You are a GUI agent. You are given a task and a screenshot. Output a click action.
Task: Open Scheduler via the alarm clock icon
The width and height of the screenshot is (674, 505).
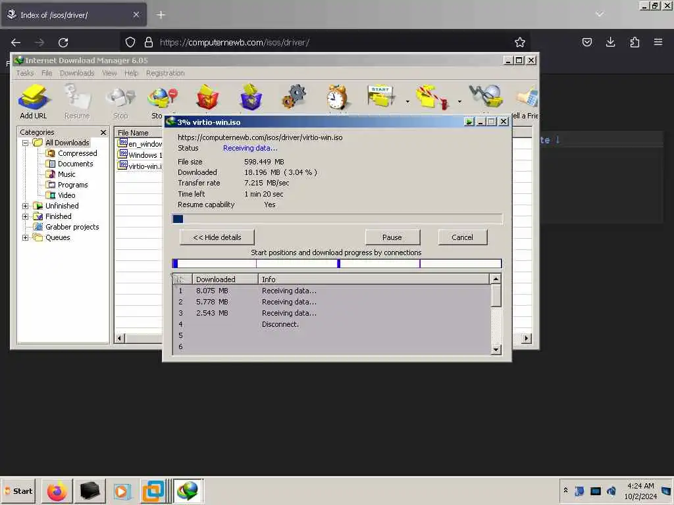337,97
